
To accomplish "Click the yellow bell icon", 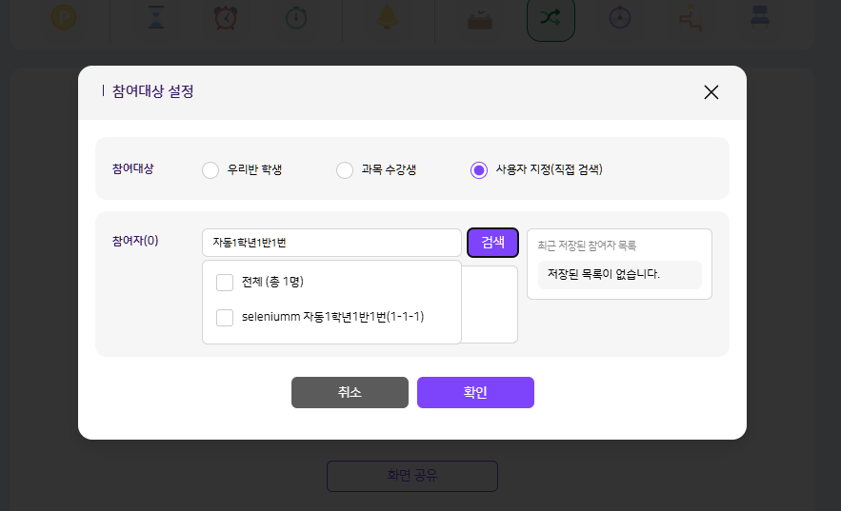I will 388,16.
